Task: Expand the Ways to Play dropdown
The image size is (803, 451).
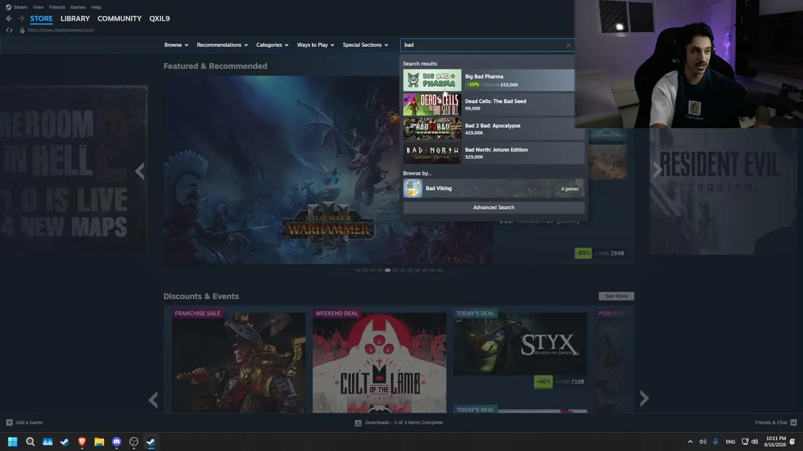Action: coord(316,45)
